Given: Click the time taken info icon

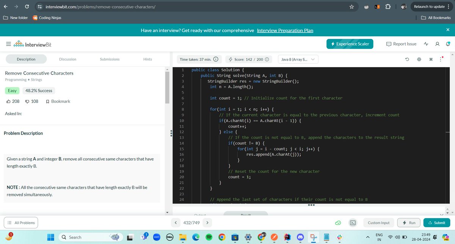Looking at the screenshot, I should point(215,59).
